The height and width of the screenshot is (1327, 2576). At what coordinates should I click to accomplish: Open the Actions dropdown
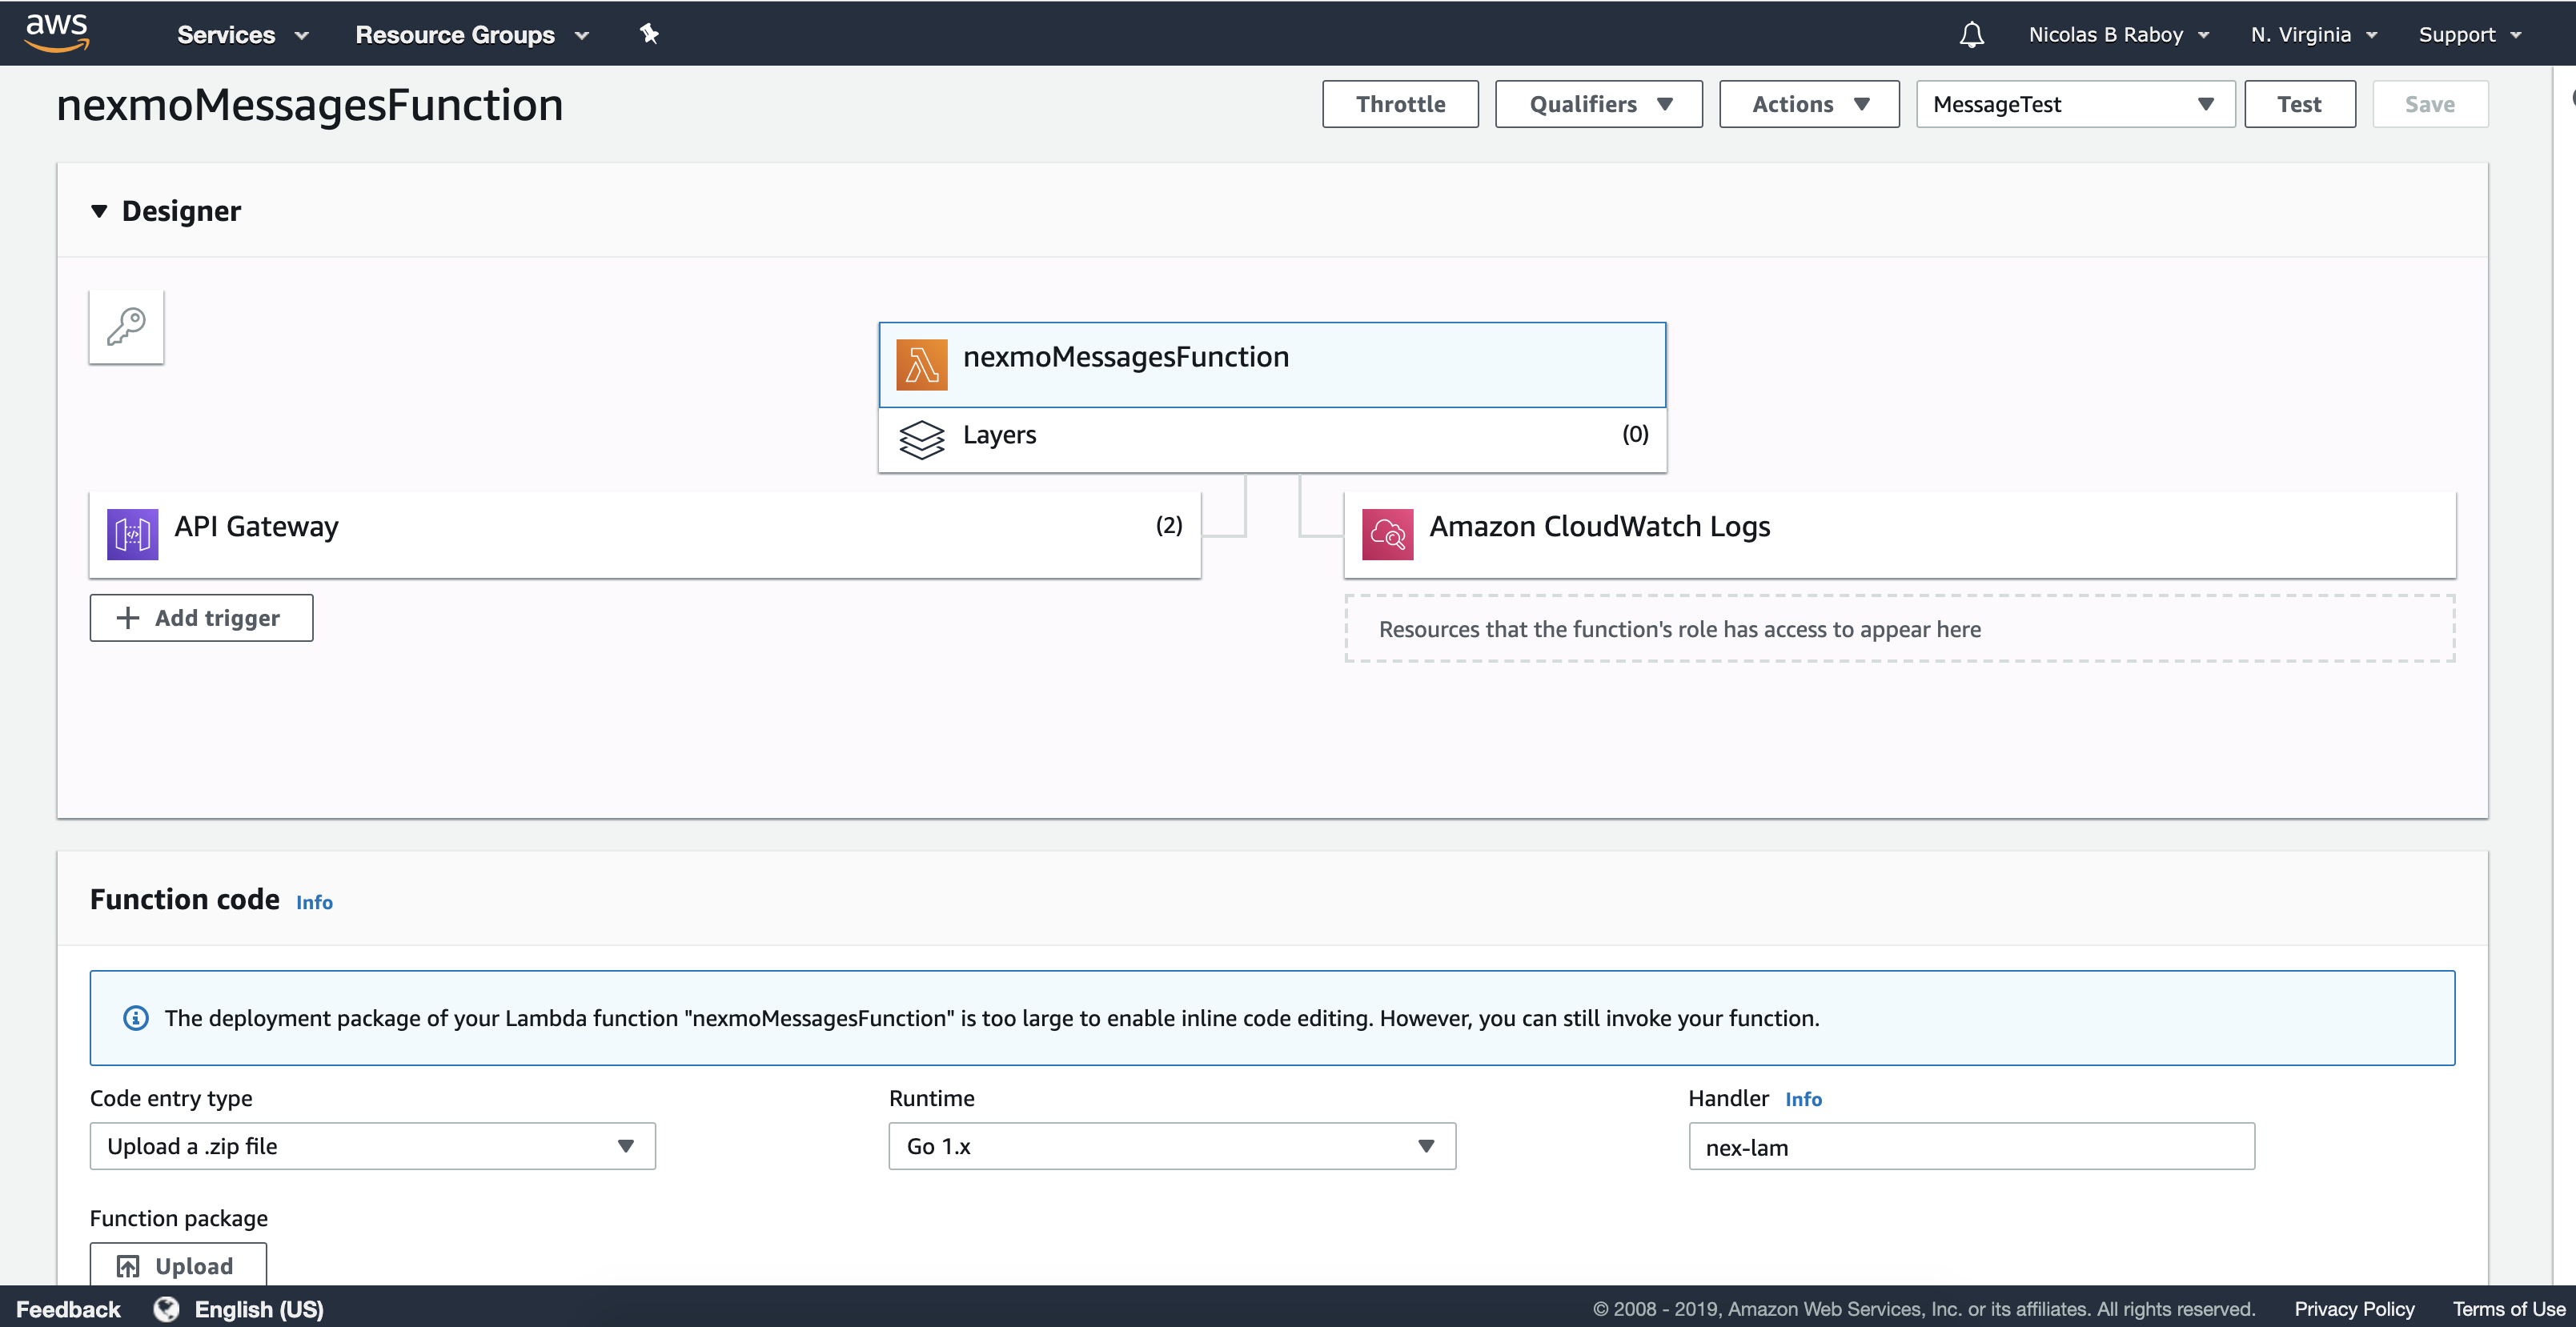coord(1809,104)
